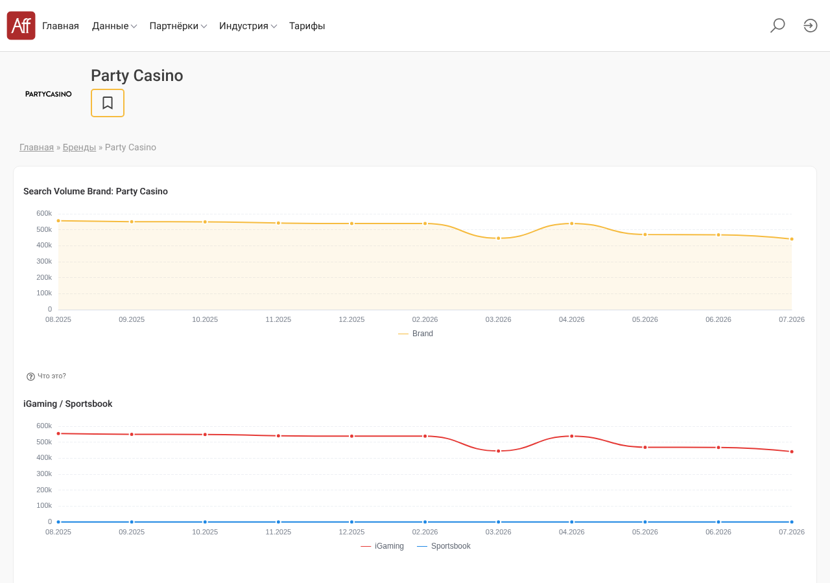Screen dimensions: 830x583
Task: Click the red iGaming point for 06.2026
Action: (x=718, y=447)
